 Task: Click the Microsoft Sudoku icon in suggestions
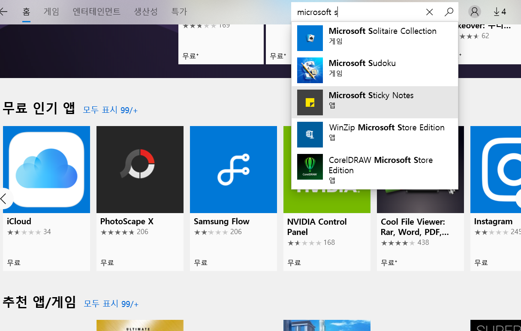point(310,70)
